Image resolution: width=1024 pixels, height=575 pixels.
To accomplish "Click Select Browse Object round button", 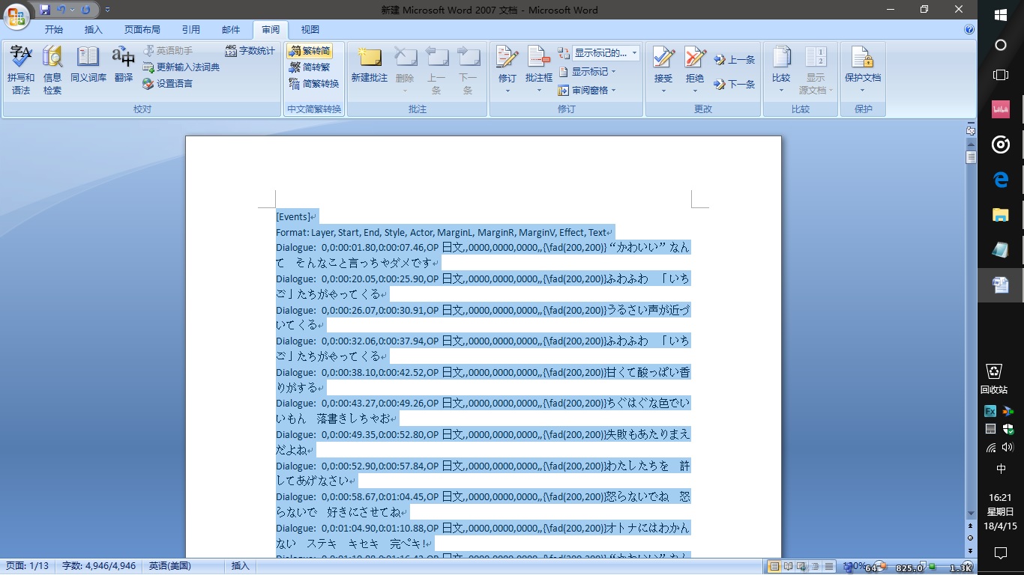I will 971,538.
